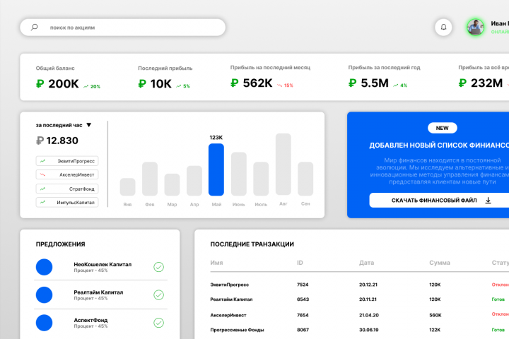
Task: Select the tall Авг bar
Action: (283, 164)
